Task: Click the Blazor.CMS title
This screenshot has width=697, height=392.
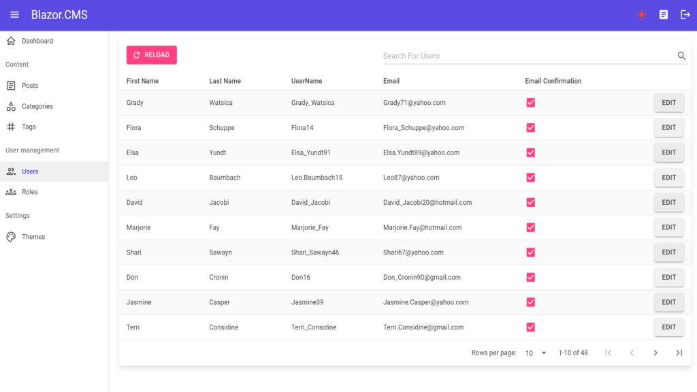Action: [59, 15]
